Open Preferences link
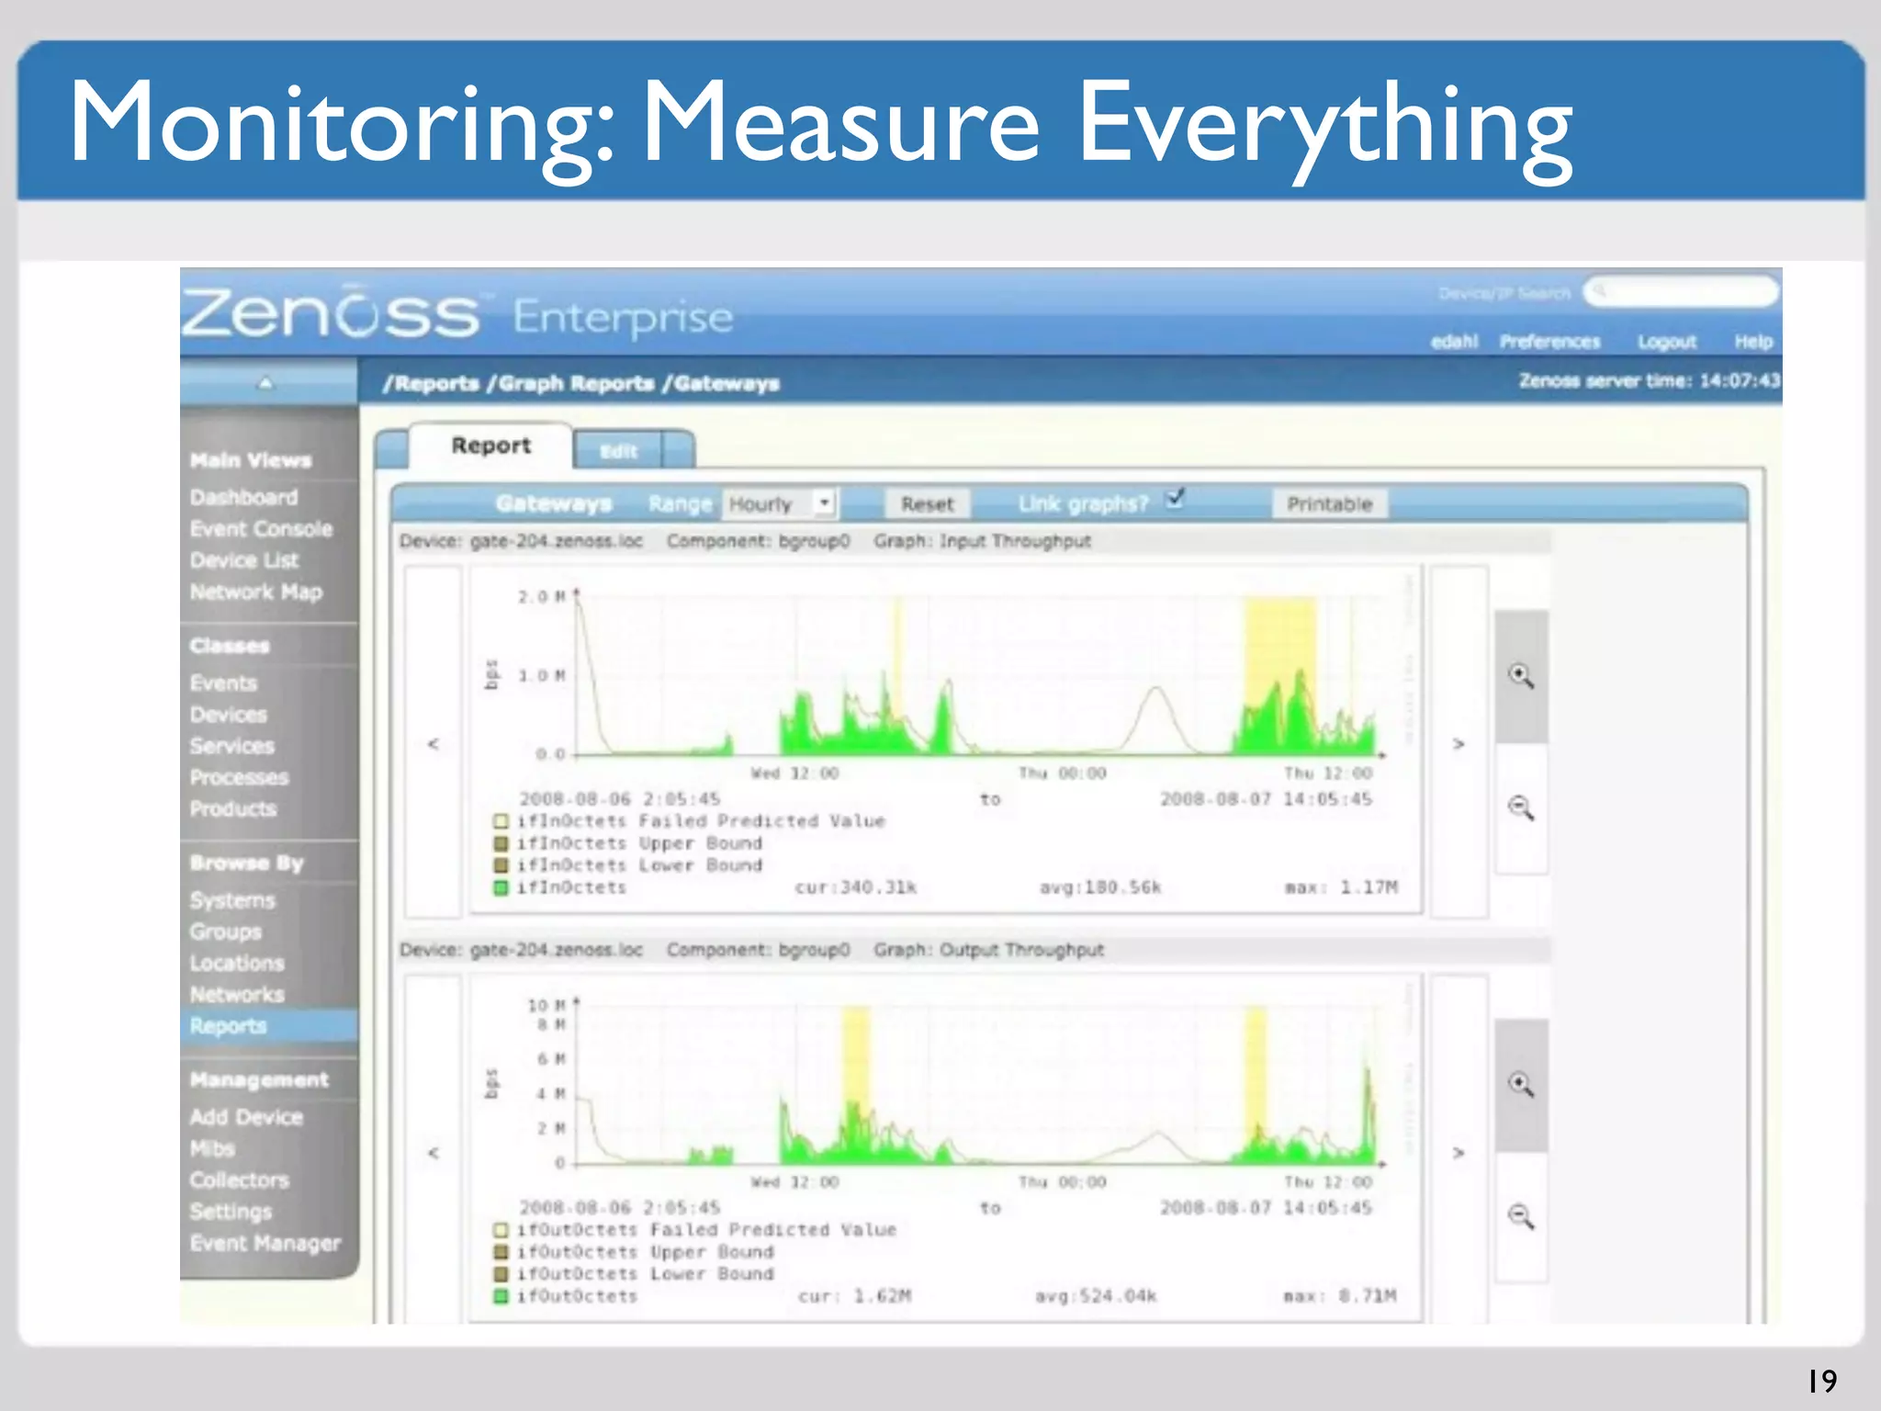 click(x=1549, y=342)
